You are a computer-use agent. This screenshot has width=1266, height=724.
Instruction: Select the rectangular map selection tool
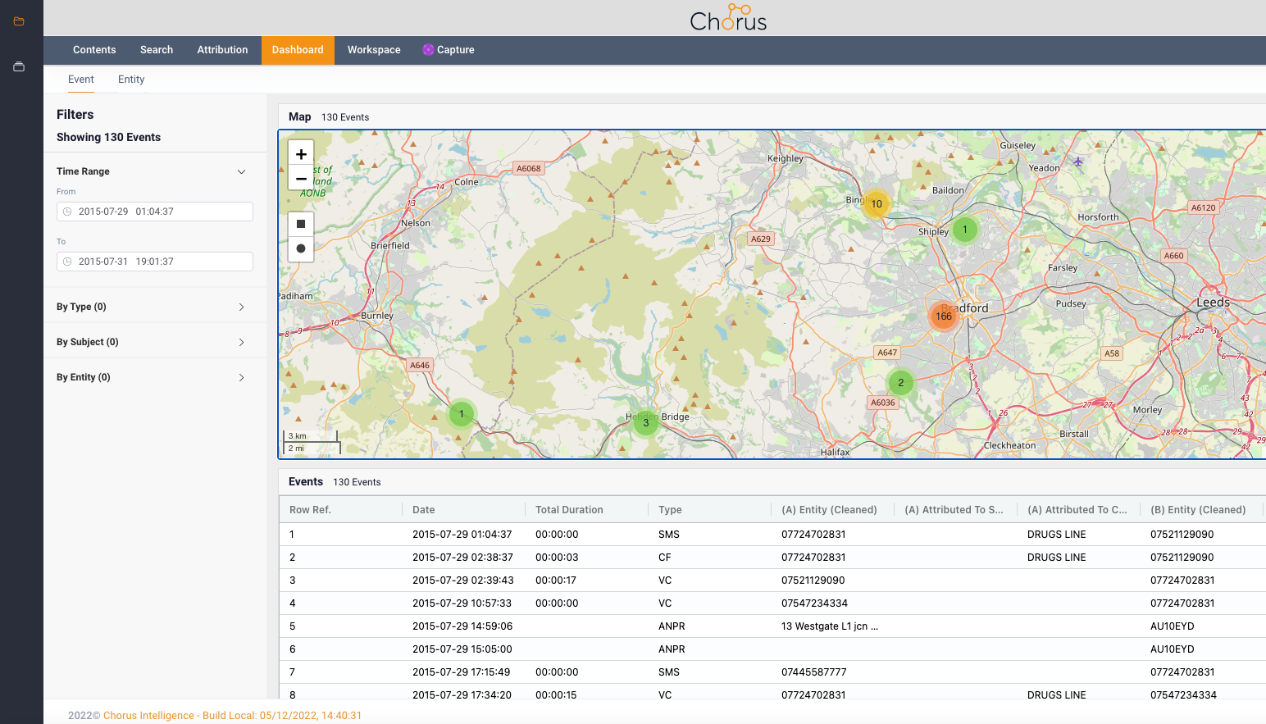coord(301,224)
